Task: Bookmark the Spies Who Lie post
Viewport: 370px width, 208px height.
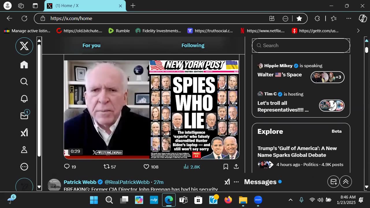Action: point(226,167)
